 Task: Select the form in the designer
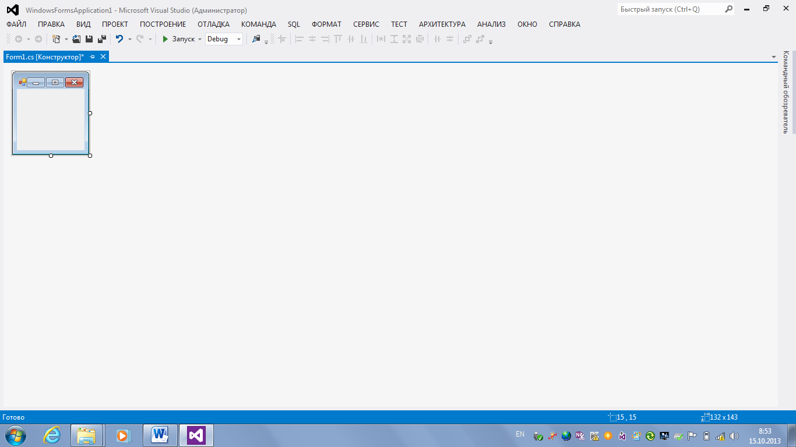pos(51,113)
